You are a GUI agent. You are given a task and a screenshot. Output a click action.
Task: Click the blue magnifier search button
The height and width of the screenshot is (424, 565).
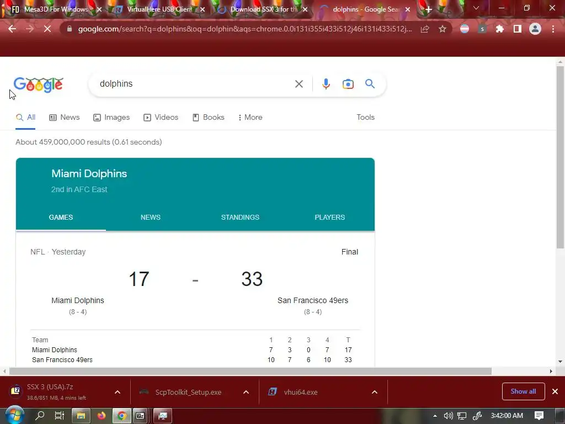point(370,84)
